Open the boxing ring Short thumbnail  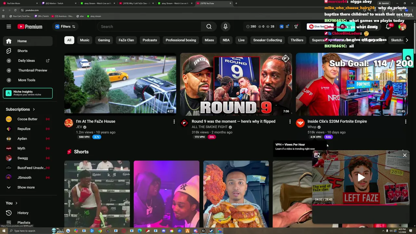pos(97,194)
